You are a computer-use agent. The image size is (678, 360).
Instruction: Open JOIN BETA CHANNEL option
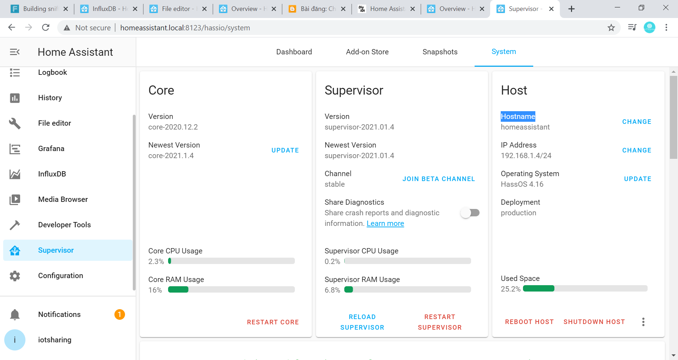(x=438, y=179)
